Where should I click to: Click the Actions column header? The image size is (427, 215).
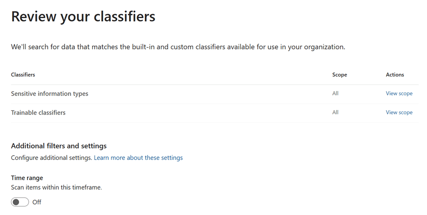(x=395, y=75)
